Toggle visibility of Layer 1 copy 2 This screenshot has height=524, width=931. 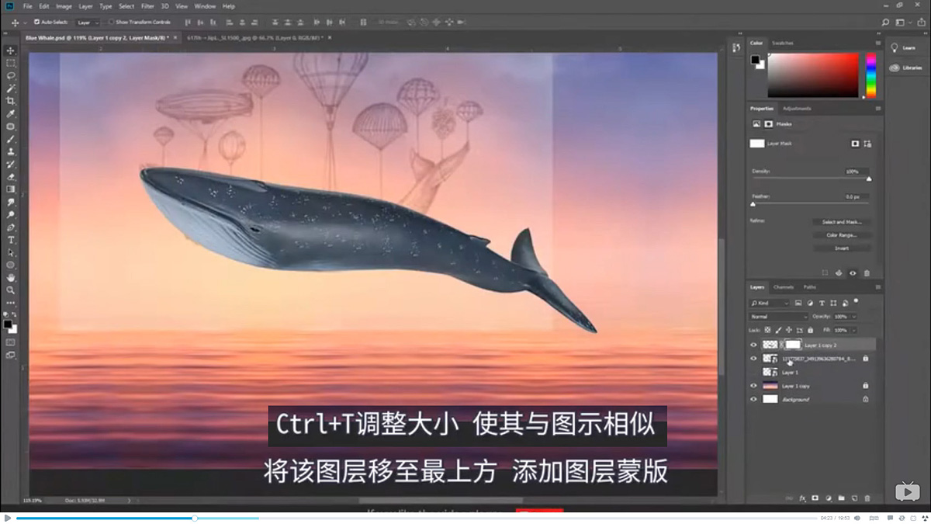(x=753, y=345)
